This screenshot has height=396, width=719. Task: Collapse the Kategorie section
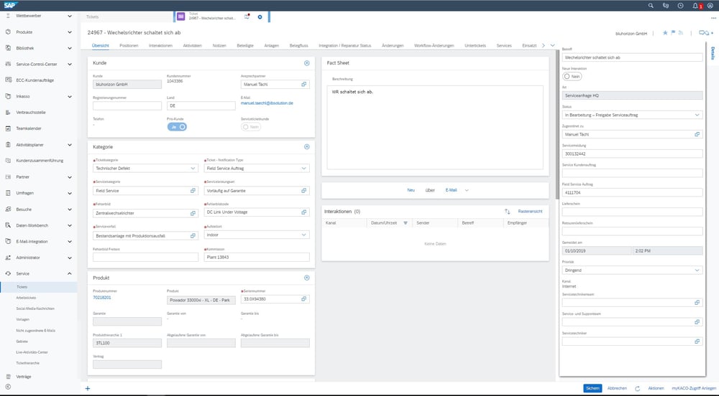pos(307,147)
